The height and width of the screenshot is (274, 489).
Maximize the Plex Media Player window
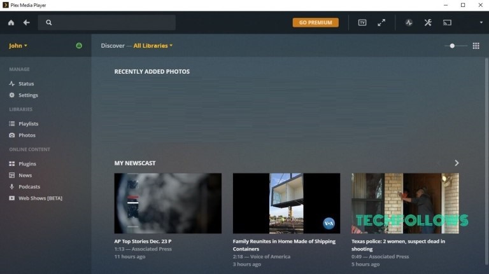pyautogui.click(x=463, y=5)
